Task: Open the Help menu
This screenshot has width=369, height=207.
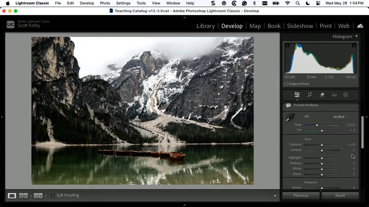Action: (x=190, y=3)
